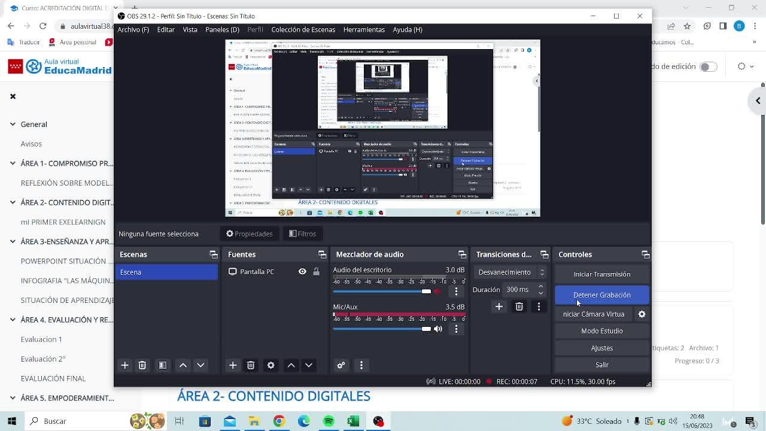Click the Modo Estudio button
This screenshot has width=766, height=431.
tap(601, 331)
